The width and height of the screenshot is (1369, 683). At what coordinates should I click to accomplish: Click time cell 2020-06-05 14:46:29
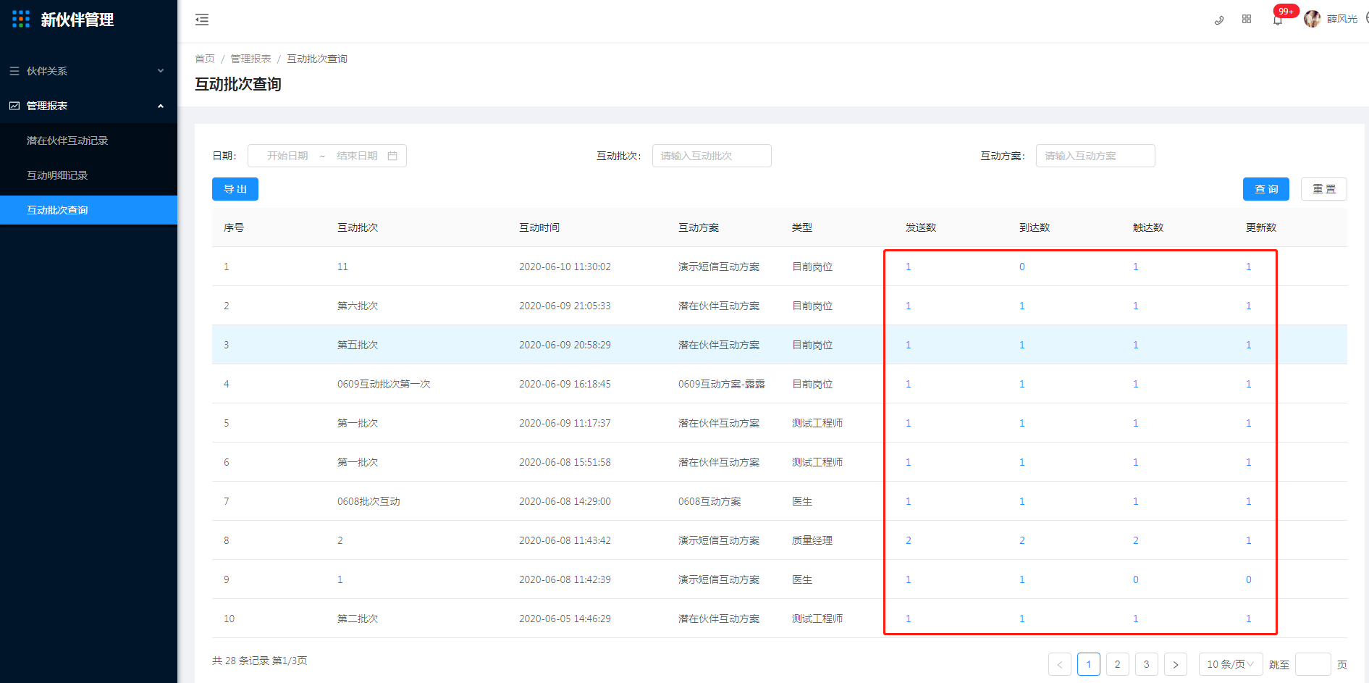click(565, 619)
